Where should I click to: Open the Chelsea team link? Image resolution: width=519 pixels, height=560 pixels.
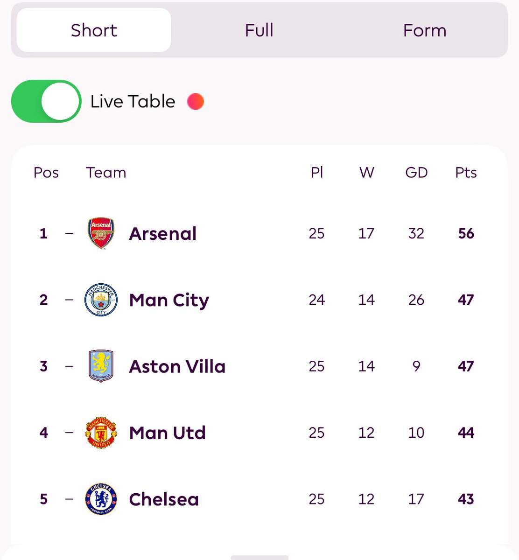click(x=164, y=499)
